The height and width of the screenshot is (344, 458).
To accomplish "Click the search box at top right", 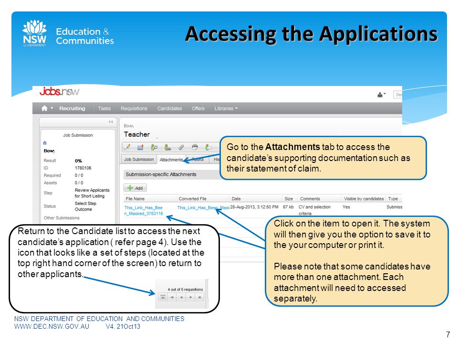I will point(398,95).
